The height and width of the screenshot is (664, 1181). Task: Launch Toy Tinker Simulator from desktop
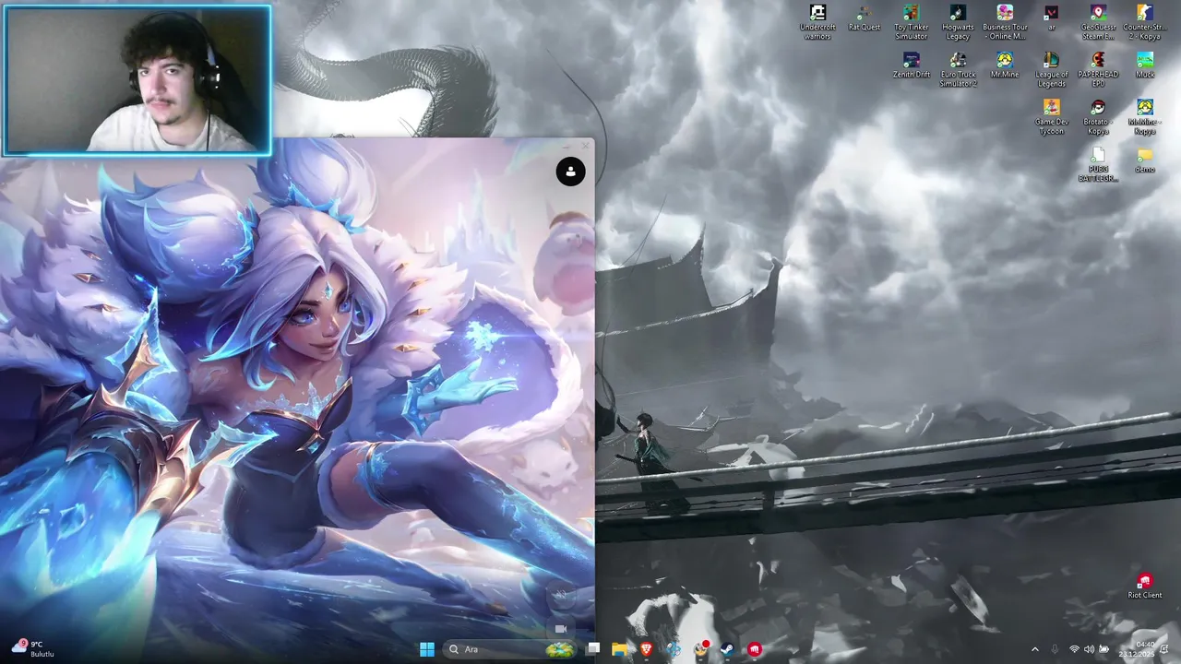[x=911, y=22]
